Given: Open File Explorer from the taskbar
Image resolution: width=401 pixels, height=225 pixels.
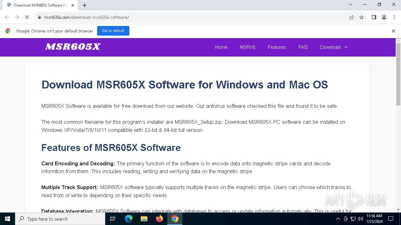Looking at the screenshot, I should [144, 219].
